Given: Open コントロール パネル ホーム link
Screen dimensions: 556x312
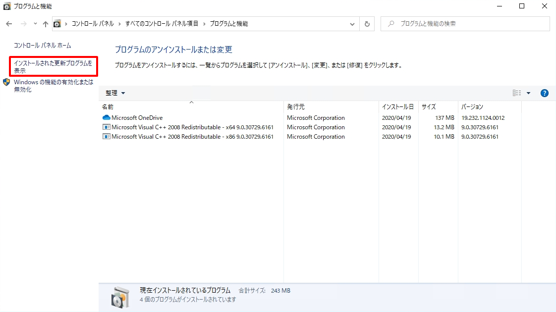Looking at the screenshot, I should click(x=42, y=46).
